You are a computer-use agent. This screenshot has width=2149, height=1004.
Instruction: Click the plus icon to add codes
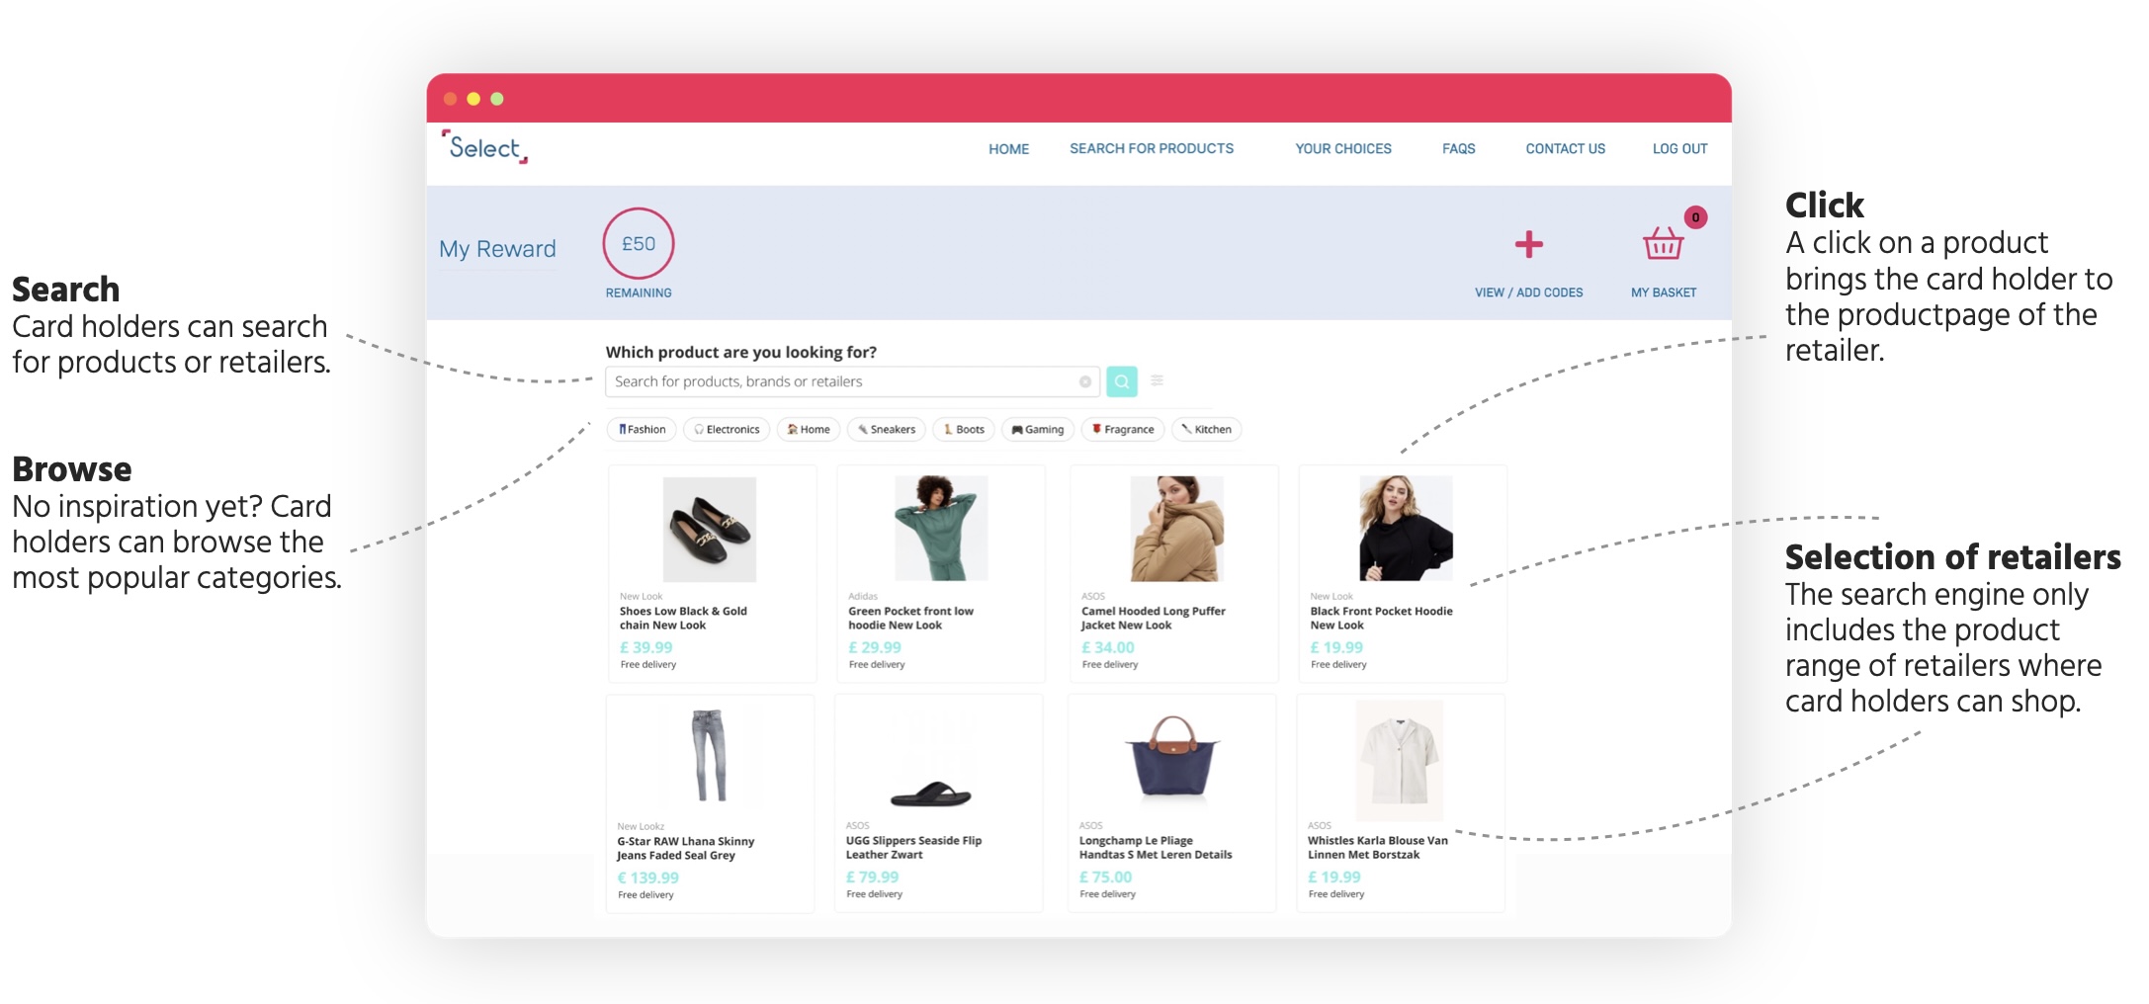pos(1528,244)
